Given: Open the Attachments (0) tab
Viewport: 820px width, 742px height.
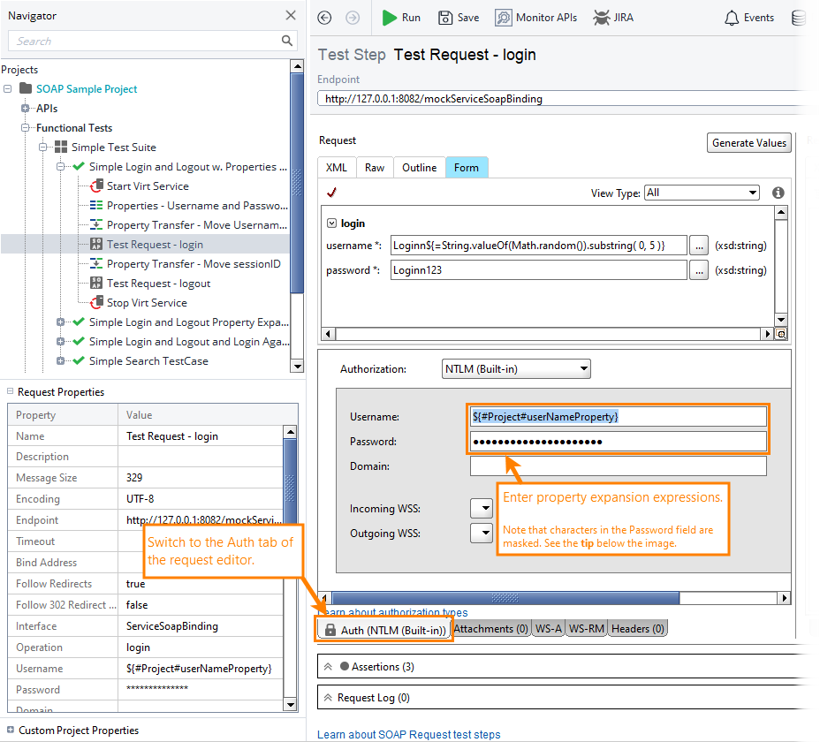Looking at the screenshot, I should click(491, 628).
